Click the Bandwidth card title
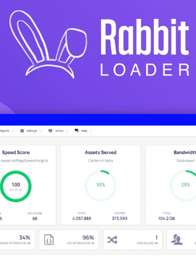 [185, 152]
